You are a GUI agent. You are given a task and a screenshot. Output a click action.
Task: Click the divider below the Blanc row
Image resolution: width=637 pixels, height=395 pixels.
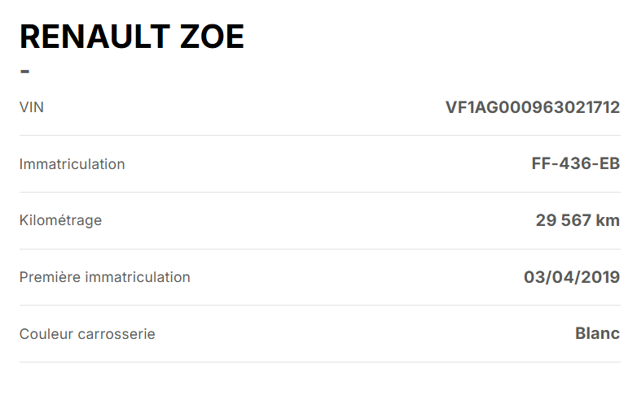(x=320, y=362)
